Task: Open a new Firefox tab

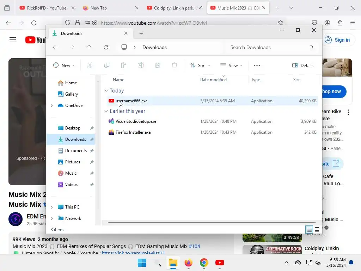Action: click(277, 8)
